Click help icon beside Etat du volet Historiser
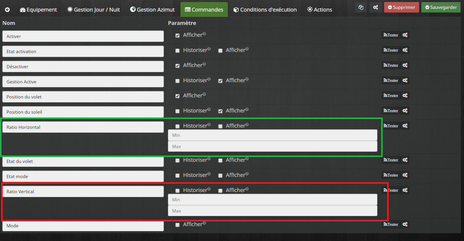 (209, 158)
